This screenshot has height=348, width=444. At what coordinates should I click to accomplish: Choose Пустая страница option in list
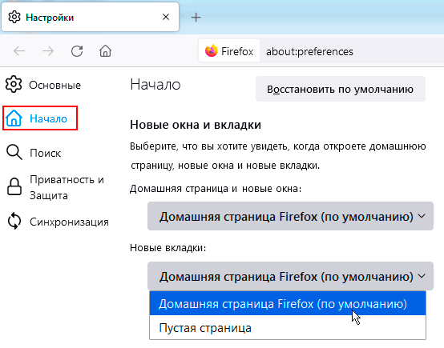pos(288,327)
